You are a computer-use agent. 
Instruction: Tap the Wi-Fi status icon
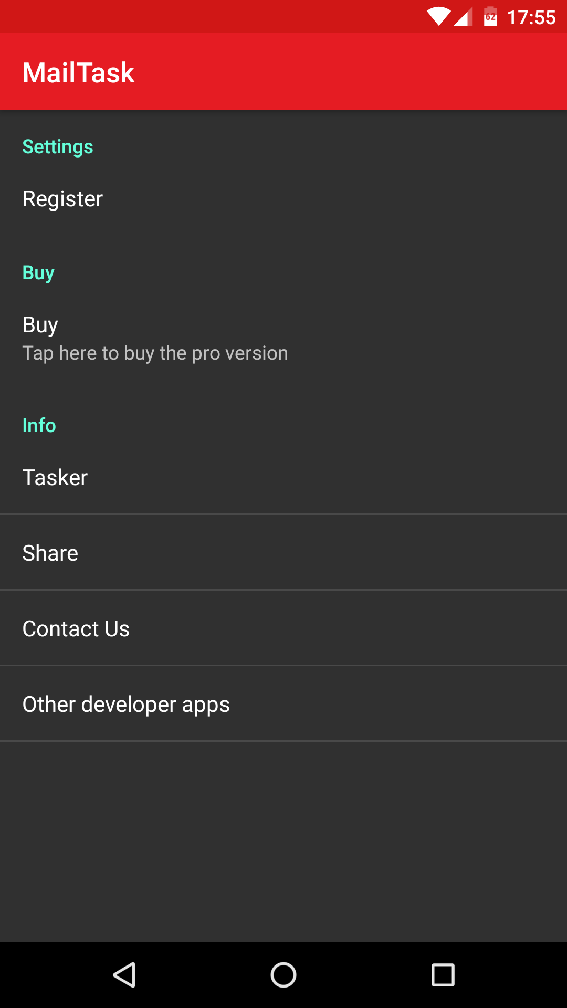[x=438, y=17]
